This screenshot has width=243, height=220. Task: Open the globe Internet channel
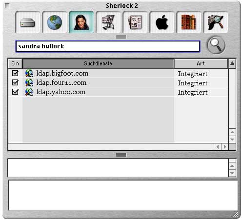click(x=55, y=22)
